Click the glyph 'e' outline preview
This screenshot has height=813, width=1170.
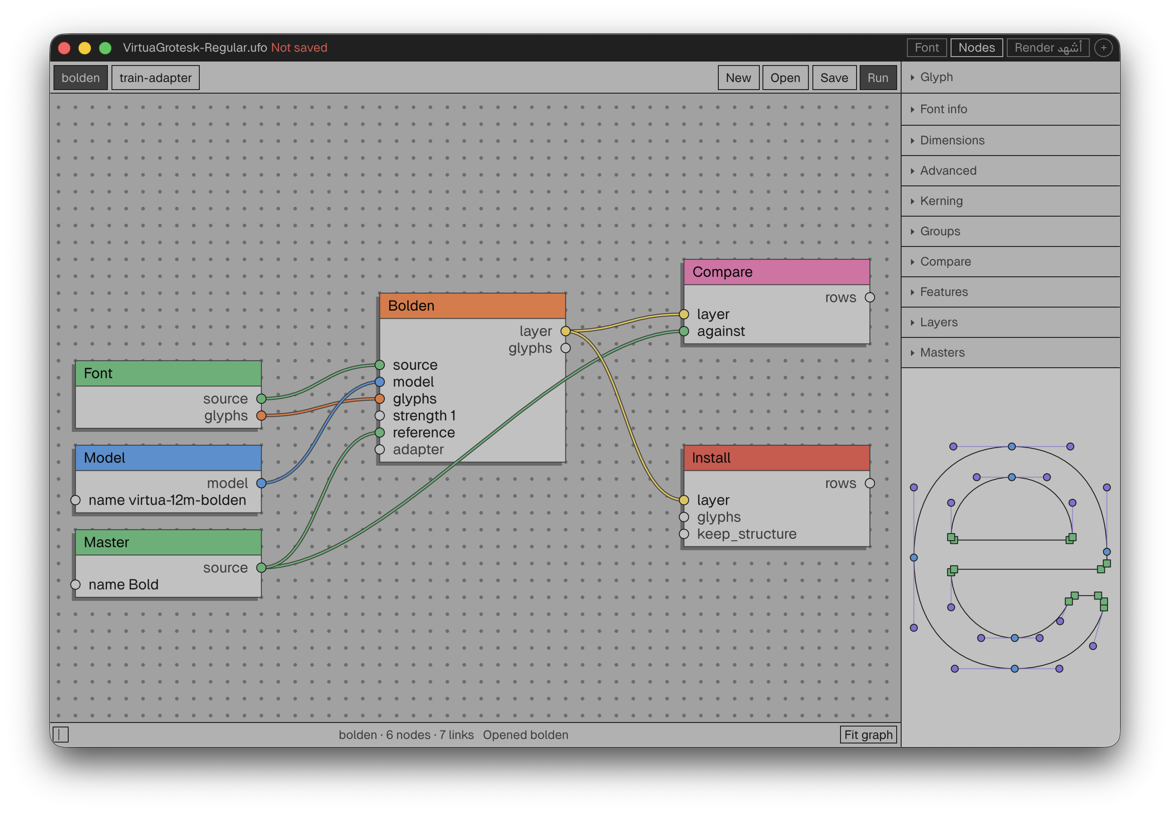click(1010, 558)
